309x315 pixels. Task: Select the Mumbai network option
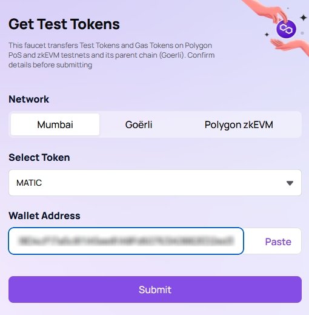click(x=55, y=124)
